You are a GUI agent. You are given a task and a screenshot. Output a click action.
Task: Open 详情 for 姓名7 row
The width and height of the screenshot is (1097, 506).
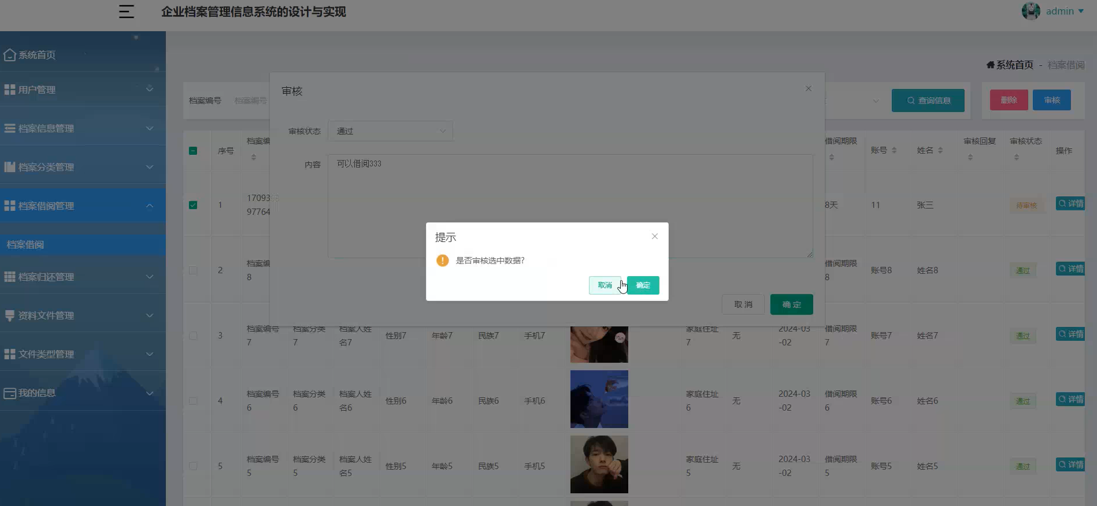tap(1070, 334)
